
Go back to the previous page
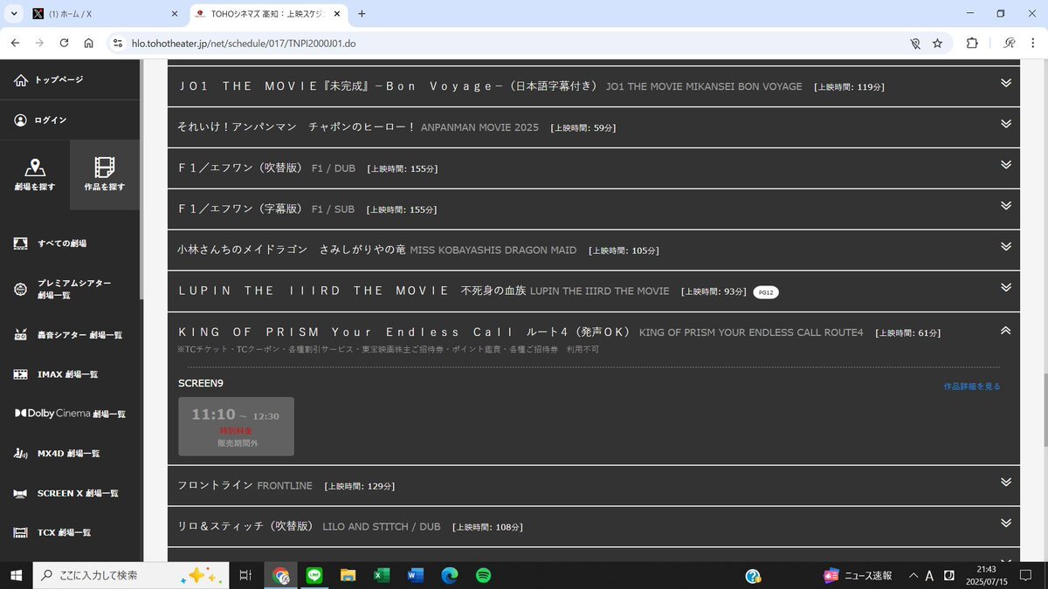click(x=15, y=43)
